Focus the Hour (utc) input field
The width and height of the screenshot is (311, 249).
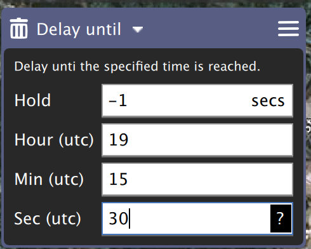click(197, 140)
